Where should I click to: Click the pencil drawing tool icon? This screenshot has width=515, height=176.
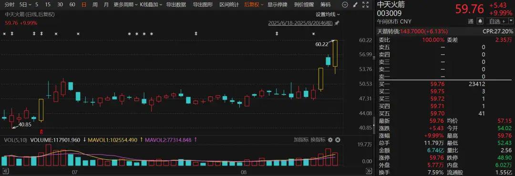(x=355, y=5)
